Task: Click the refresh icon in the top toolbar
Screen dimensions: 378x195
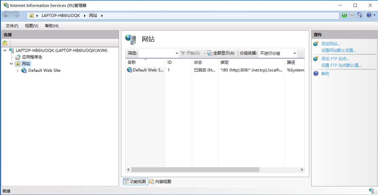Action: pyautogui.click(x=344, y=15)
